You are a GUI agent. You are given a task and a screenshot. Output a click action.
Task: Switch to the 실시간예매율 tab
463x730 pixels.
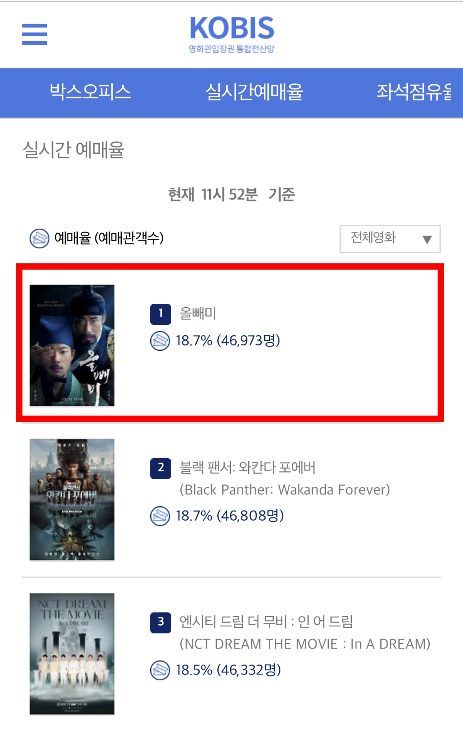254,92
